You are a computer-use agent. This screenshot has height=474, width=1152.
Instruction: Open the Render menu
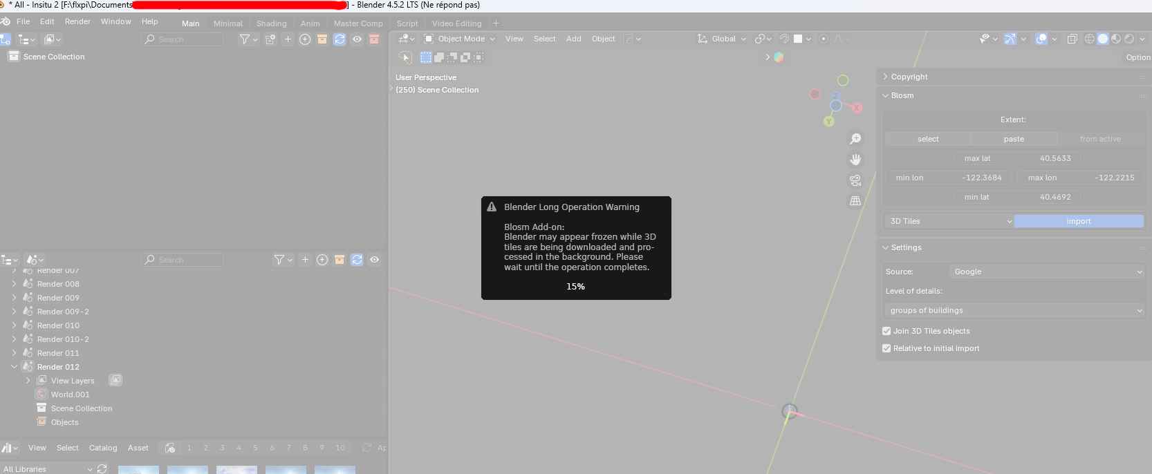[77, 21]
